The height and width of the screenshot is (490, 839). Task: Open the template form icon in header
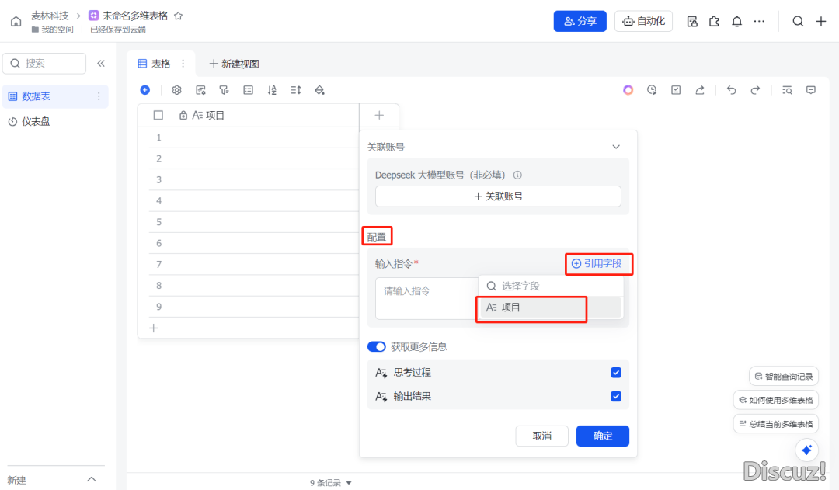[692, 22]
